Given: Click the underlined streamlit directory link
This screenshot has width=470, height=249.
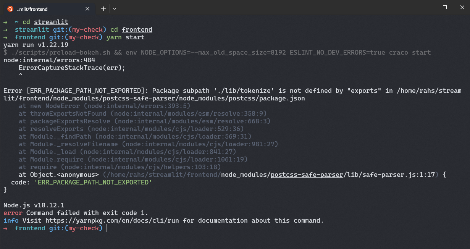Looking at the screenshot, I should [51, 22].
